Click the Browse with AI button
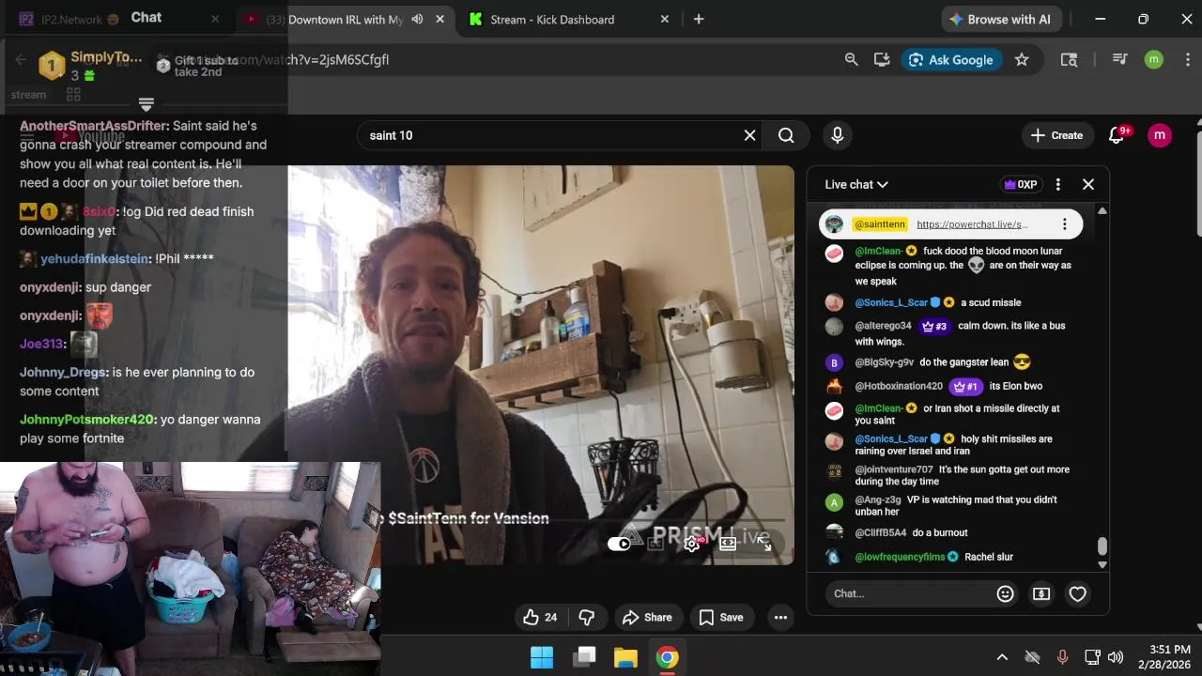1202x676 pixels. click(999, 19)
